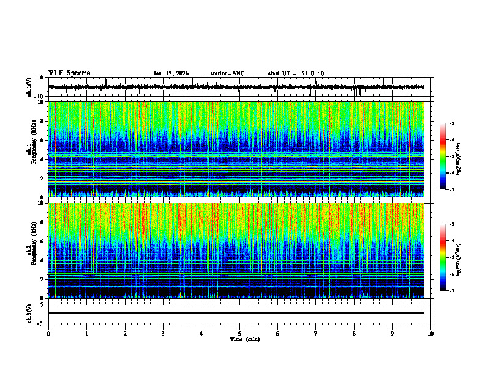Click the time axis tick label "0"
This screenshot has width=485, height=374.
(48, 334)
